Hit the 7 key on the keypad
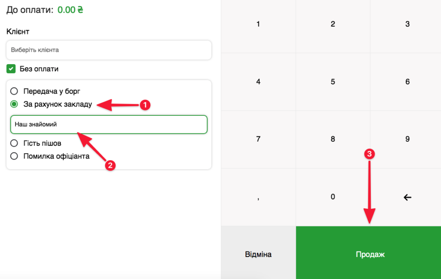Image resolution: width=441 pixels, height=279 pixels. pos(258,139)
